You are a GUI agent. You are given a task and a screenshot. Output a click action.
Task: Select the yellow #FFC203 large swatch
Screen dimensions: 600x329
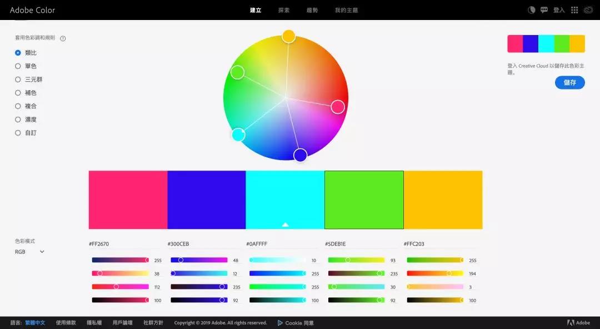pyautogui.click(x=443, y=200)
